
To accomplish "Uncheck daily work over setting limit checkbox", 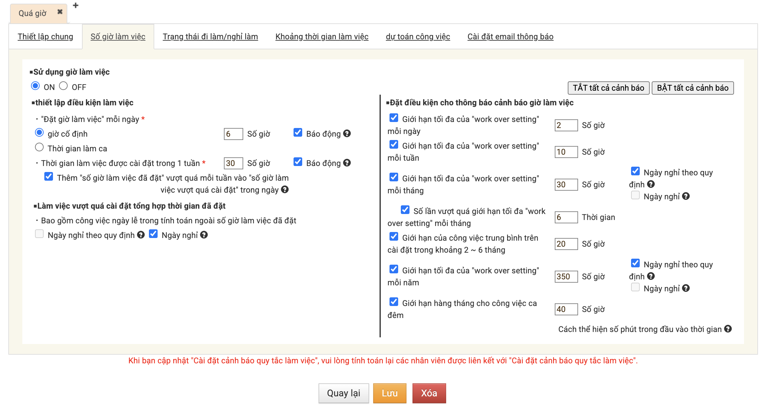I will click(x=394, y=118).
